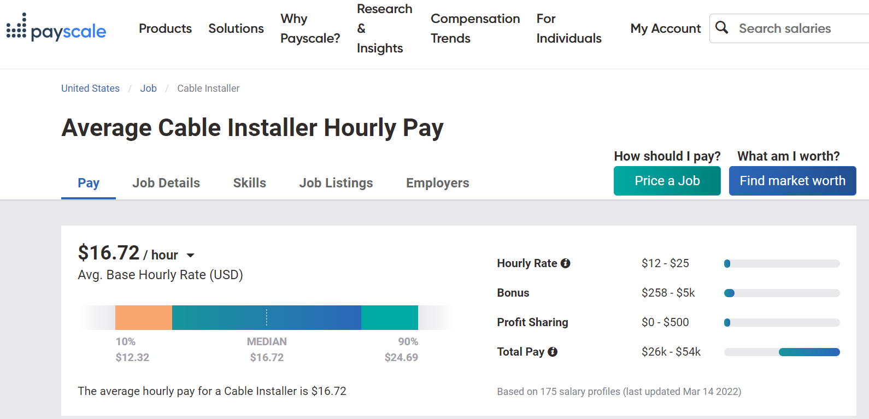
Task: Click the Profit Sharing label
Action: point(532,322)
